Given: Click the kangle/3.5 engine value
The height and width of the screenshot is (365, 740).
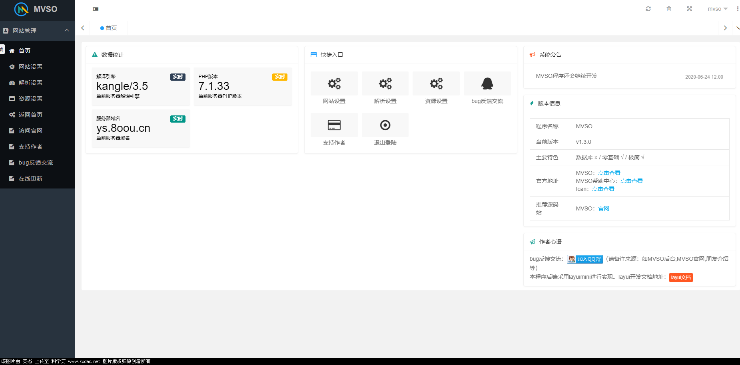Looking at the screenshot, I should pos(122,86).
